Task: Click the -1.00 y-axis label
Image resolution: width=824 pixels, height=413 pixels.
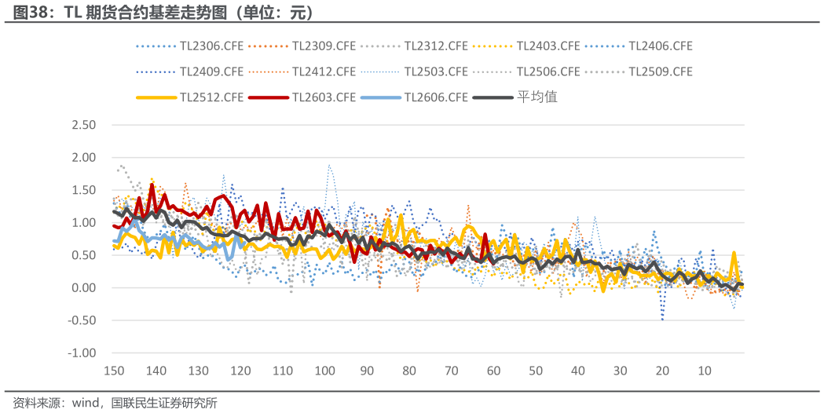Action: click(x=82, y=353)
